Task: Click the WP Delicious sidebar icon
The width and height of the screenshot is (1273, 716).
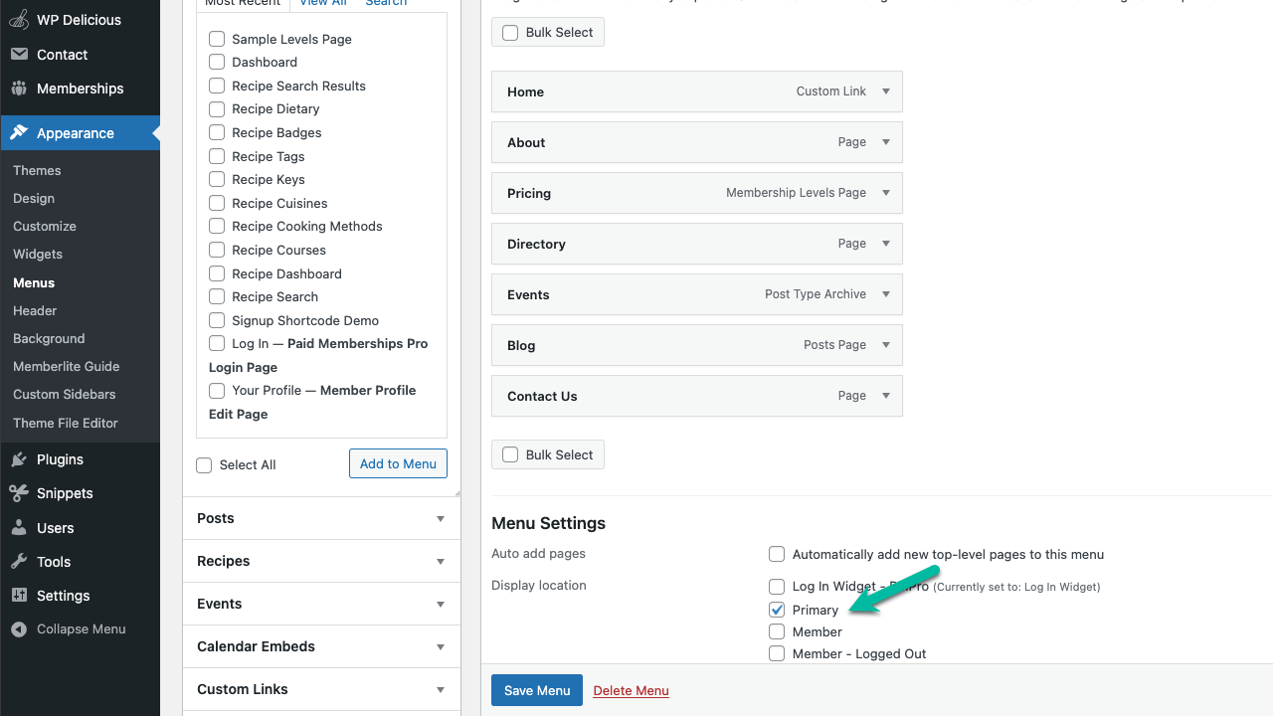Action: click(19, 20)
